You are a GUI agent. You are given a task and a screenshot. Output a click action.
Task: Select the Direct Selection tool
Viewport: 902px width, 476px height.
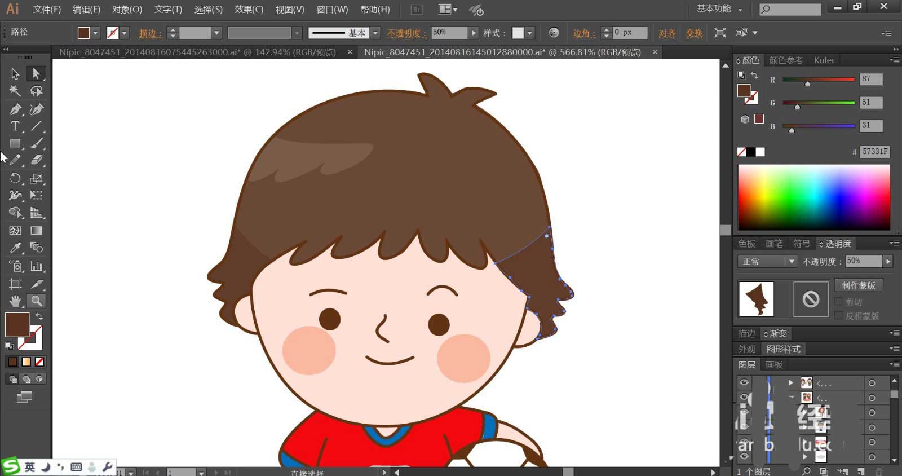pyautogui.click(x=37, y=73)
